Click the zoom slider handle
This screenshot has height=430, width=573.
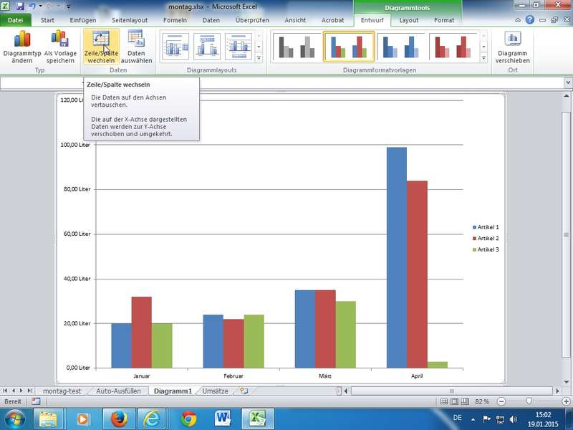click(529, 402)
